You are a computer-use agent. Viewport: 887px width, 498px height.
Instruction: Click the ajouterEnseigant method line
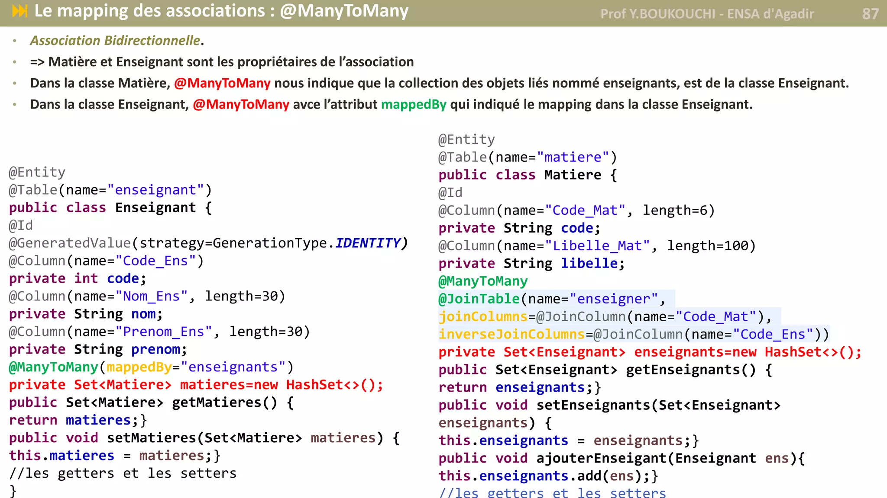[x=621, y=458]
